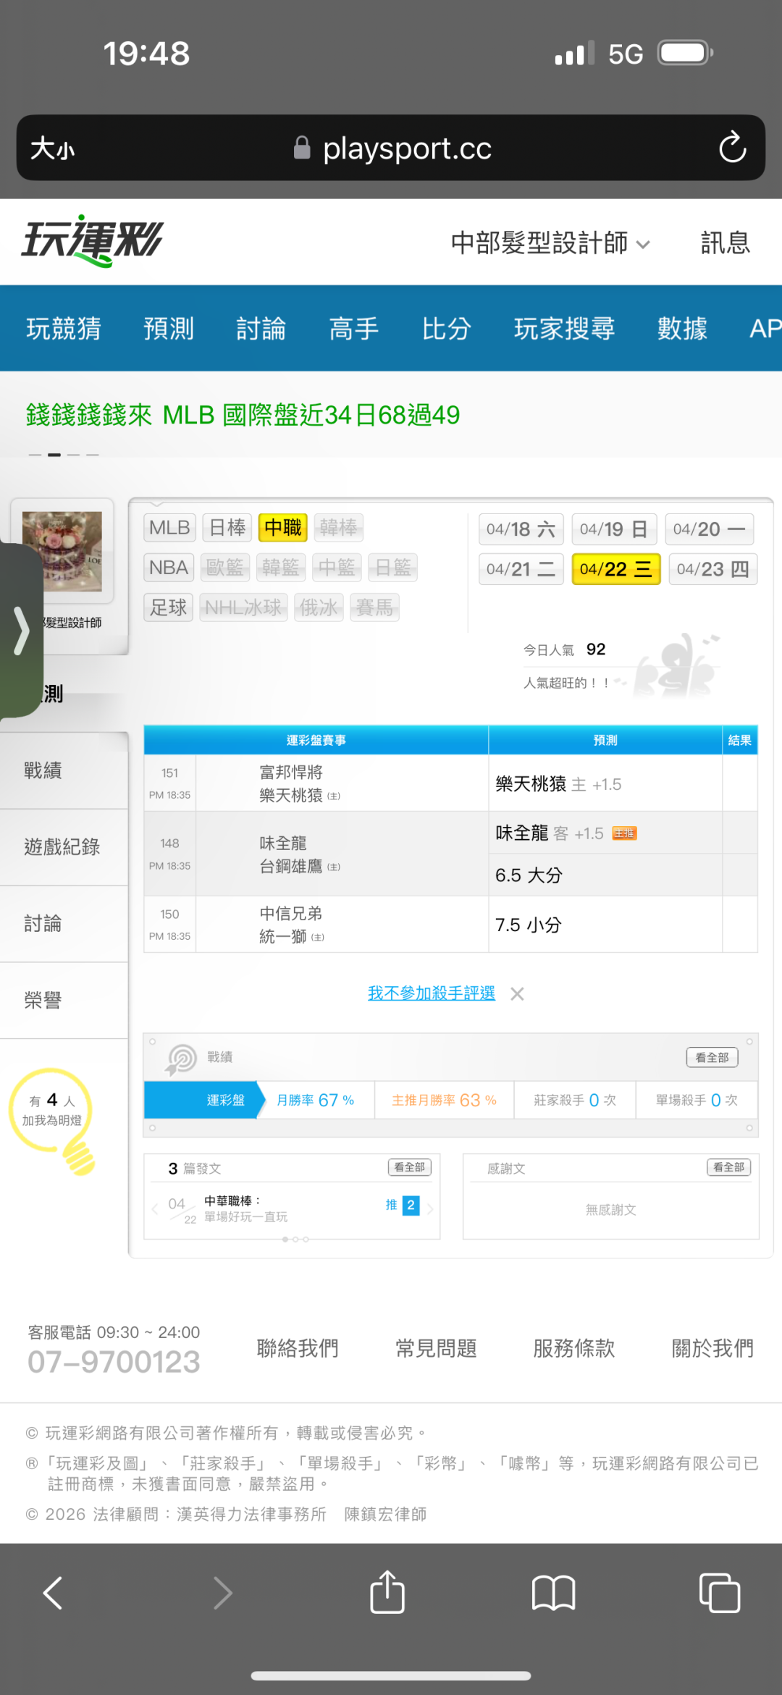Open 戰績 in the left sidebar

pos(43,770)
